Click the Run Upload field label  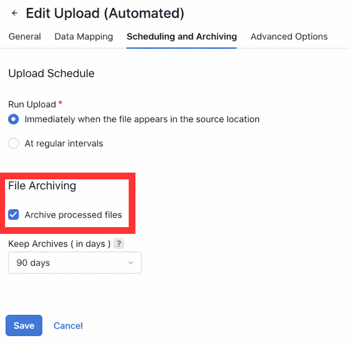32,105
